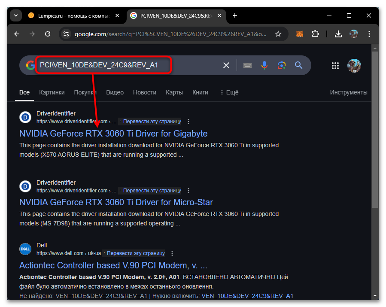Open the on-screen keyboard input tool
386x307 pixels.
(x=247, y=65)
